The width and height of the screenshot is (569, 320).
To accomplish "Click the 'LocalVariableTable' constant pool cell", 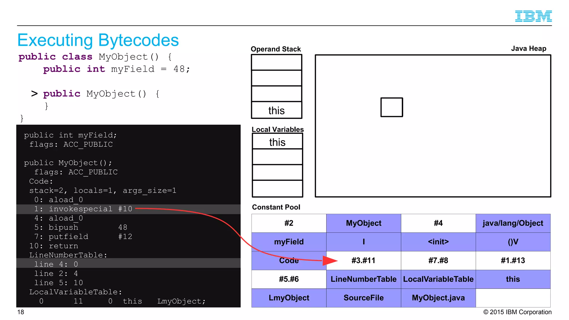I will click(x=438, y=279).
